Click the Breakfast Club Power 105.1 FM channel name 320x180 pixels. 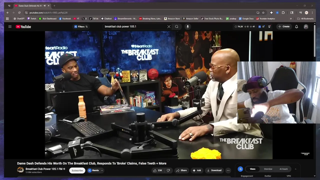(x=44, y=169)
